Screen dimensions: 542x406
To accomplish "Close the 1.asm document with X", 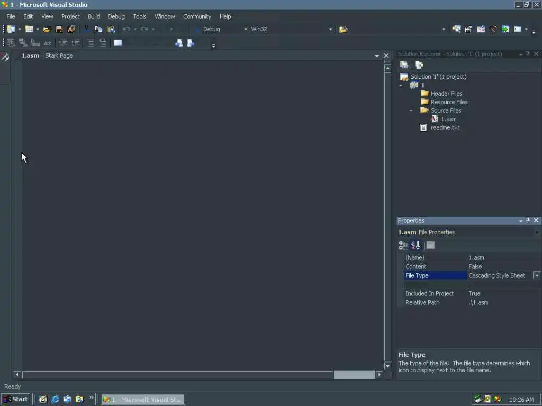I will click(x=386, y=56).
